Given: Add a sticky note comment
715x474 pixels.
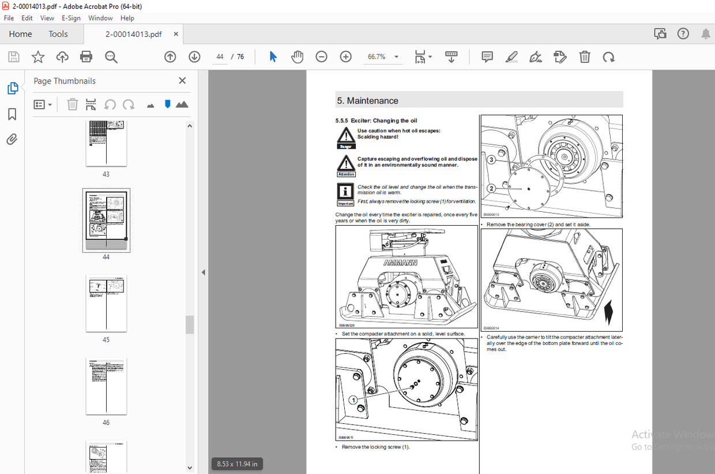Looking at the screenshot, I should (487, 56).
